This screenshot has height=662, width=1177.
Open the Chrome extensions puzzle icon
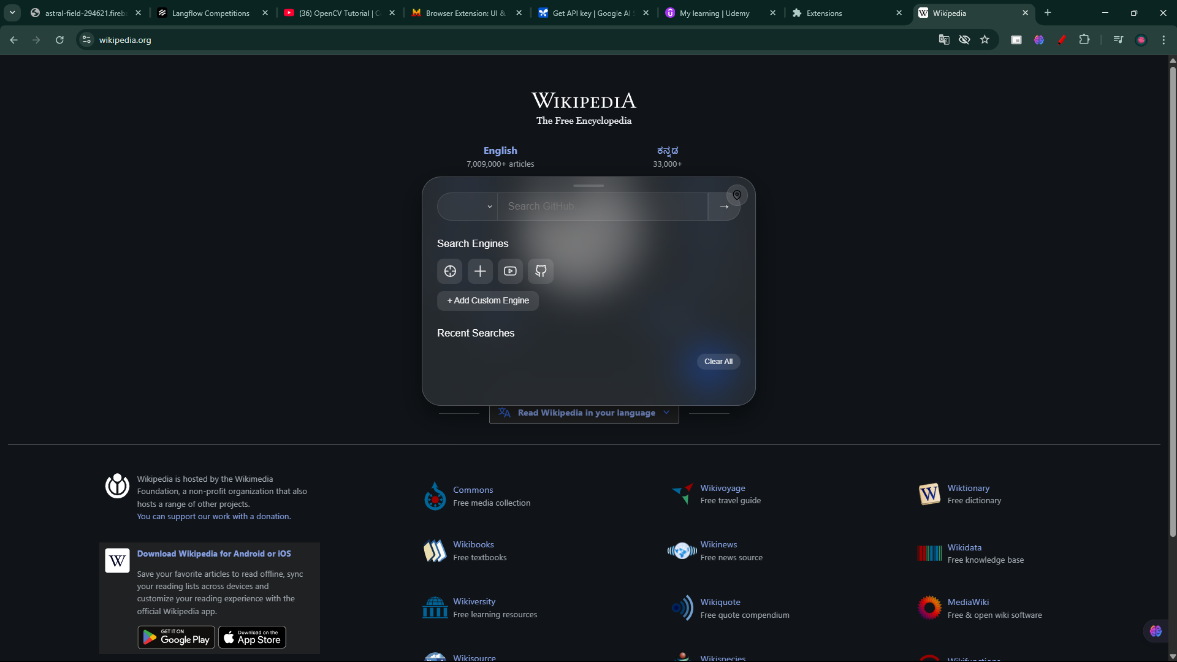tap(1084, 40)
